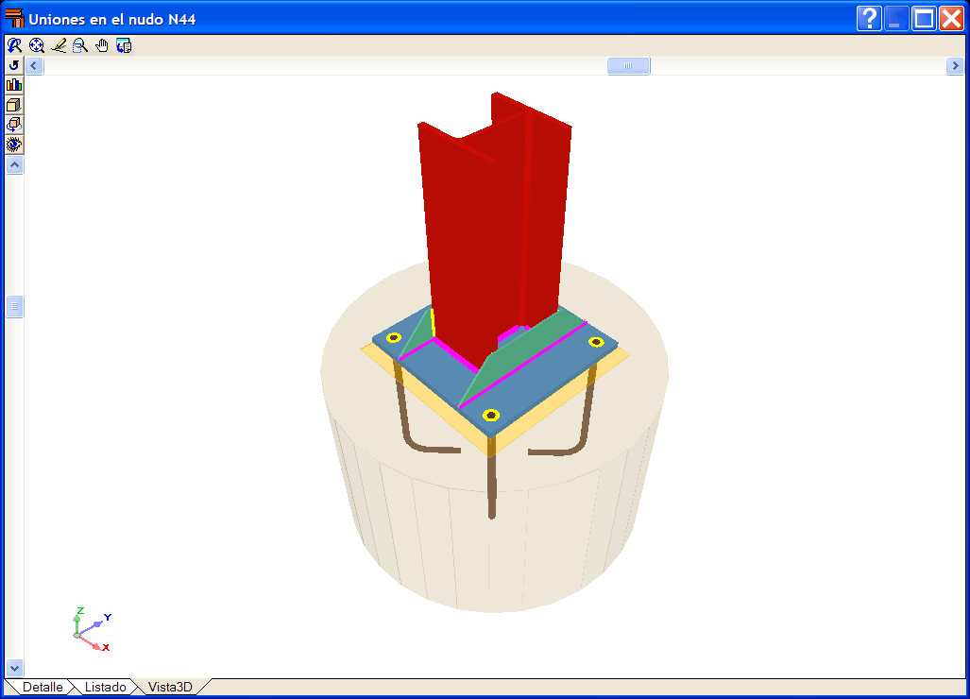Select the pan hand tool
970x699 pixels.
(x=102, y=45)
